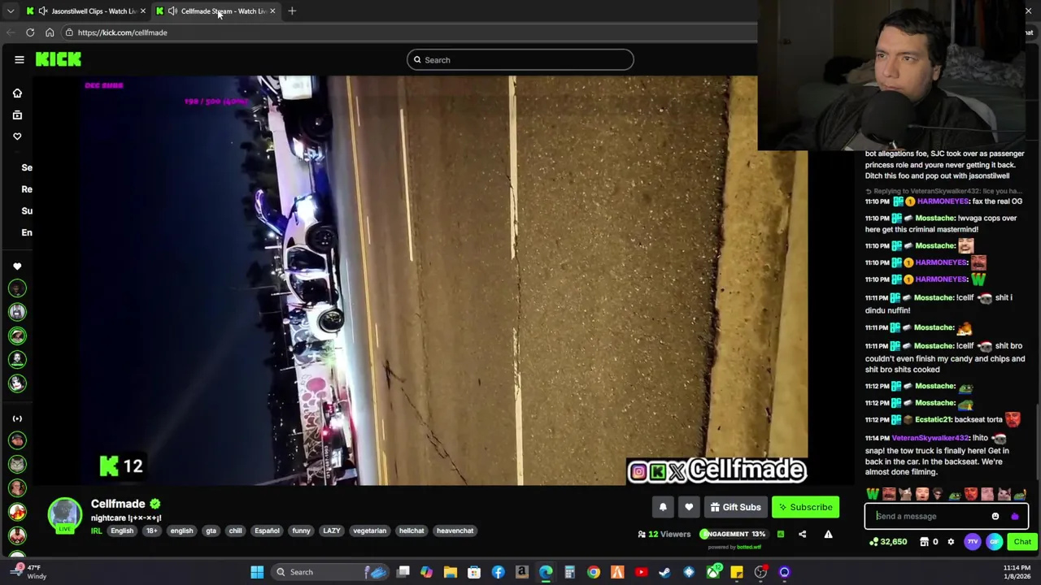The image size is (1041, 585).
Task: Open the stream statistics chart icon
Action: (780, 534)
